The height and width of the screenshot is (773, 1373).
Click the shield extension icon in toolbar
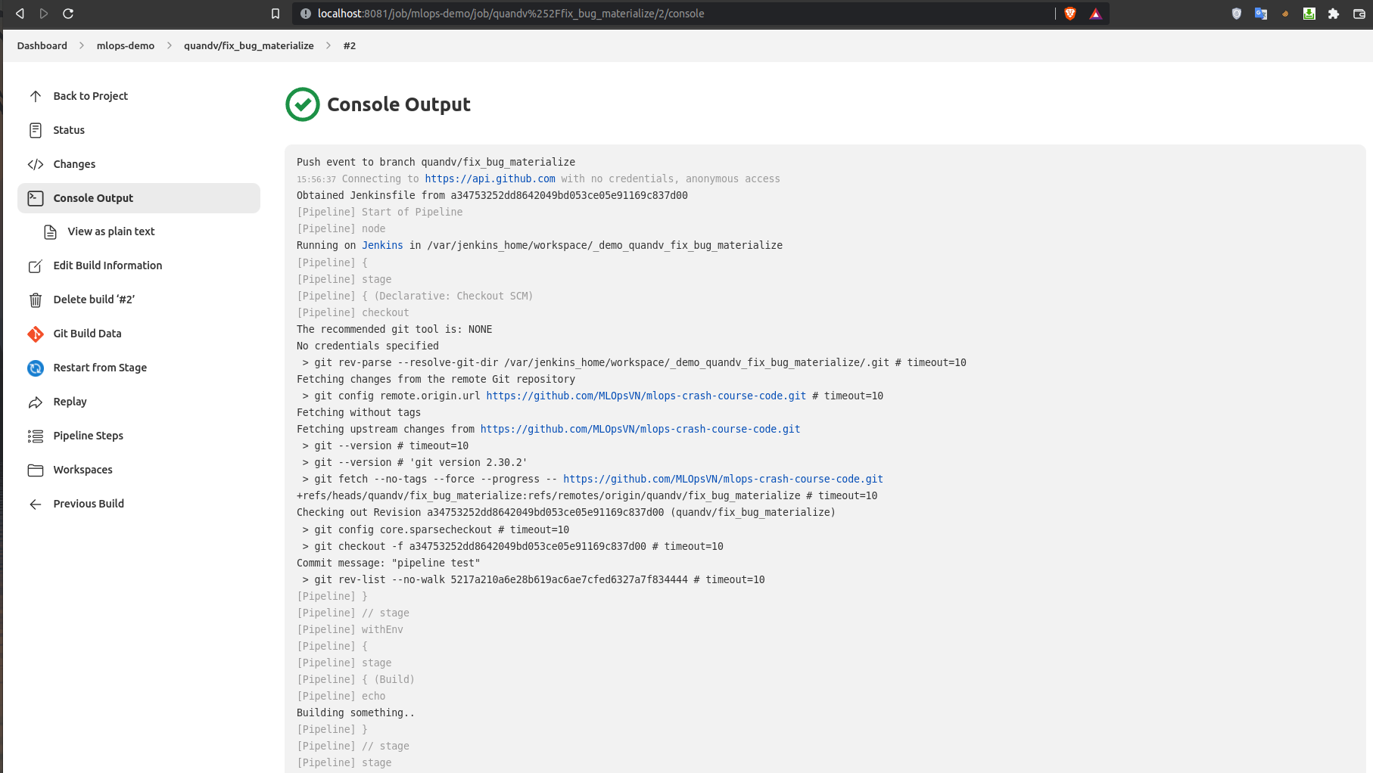pyautogui.click(x=1237, y=14)
